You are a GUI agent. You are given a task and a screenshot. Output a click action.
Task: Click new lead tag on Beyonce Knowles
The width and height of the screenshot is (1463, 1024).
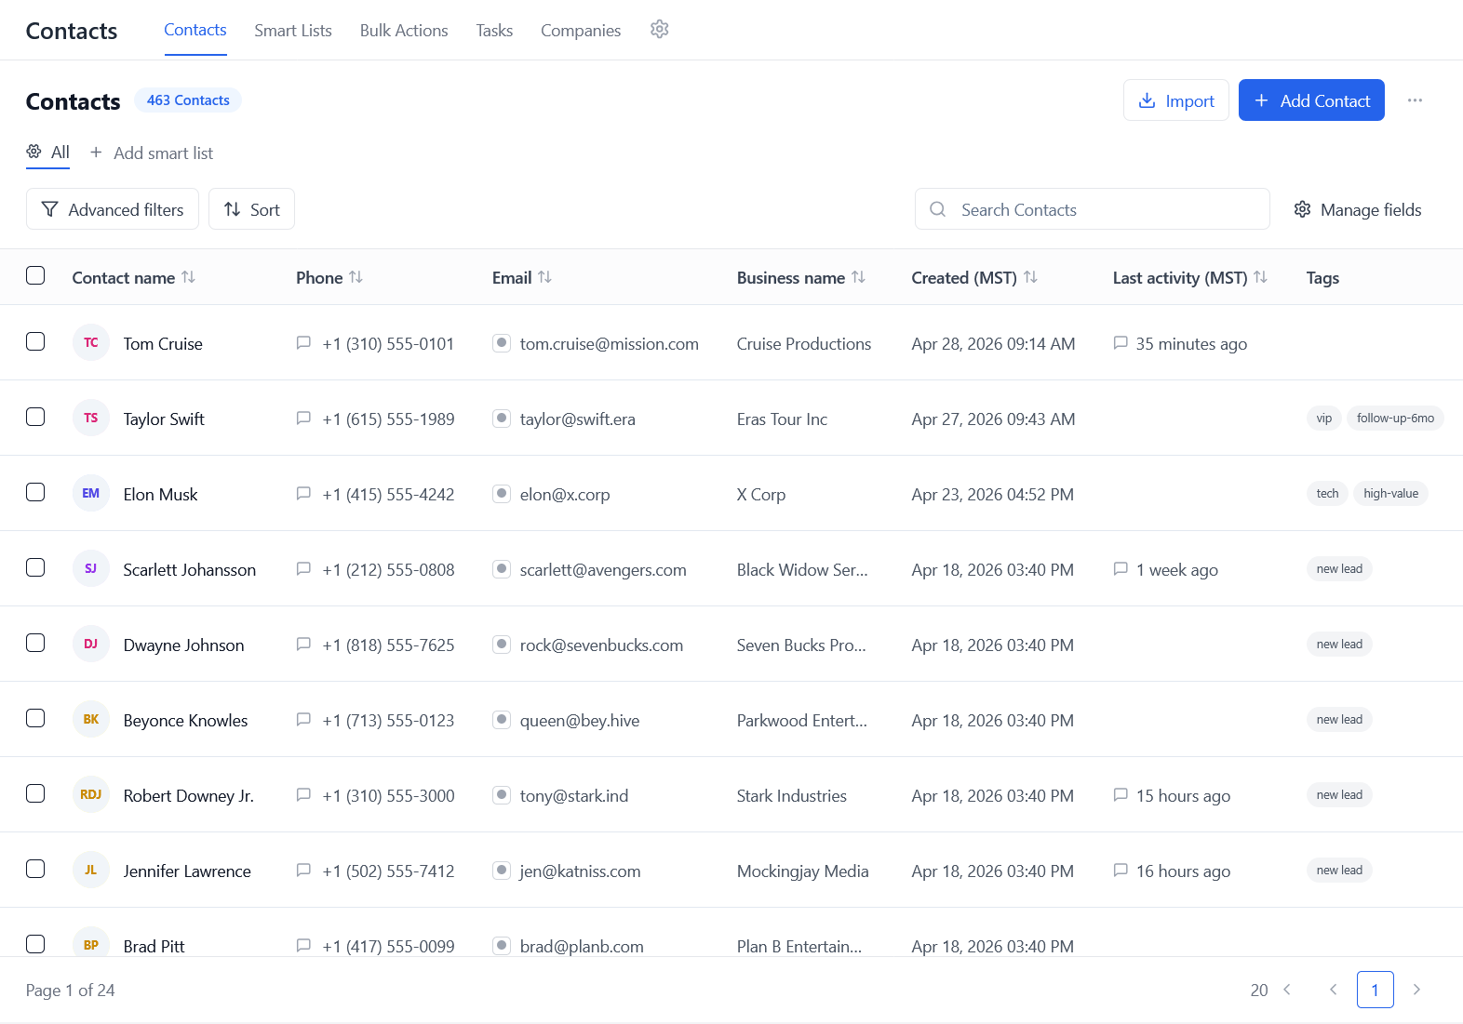point(1339,720)
